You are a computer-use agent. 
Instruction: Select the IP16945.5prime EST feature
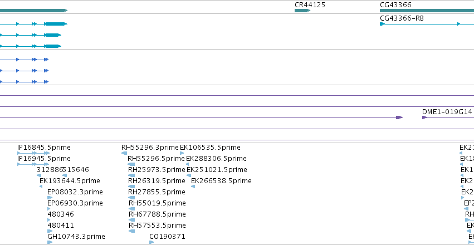pyautogui.click(x=33, y=164)
